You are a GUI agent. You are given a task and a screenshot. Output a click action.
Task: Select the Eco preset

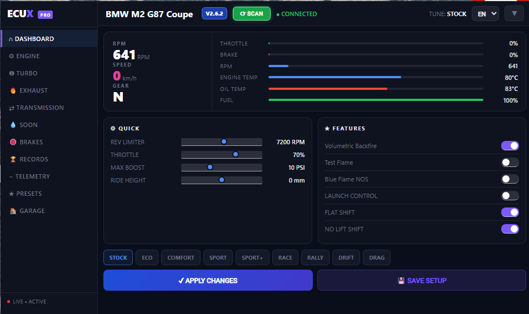point(147,257)
